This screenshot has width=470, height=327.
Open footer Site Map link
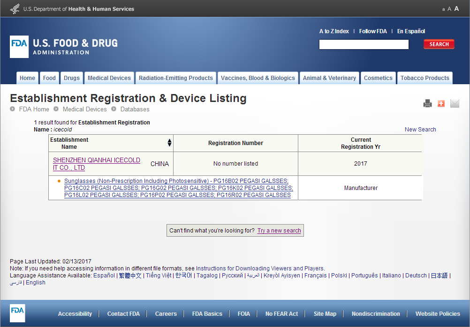325,314
